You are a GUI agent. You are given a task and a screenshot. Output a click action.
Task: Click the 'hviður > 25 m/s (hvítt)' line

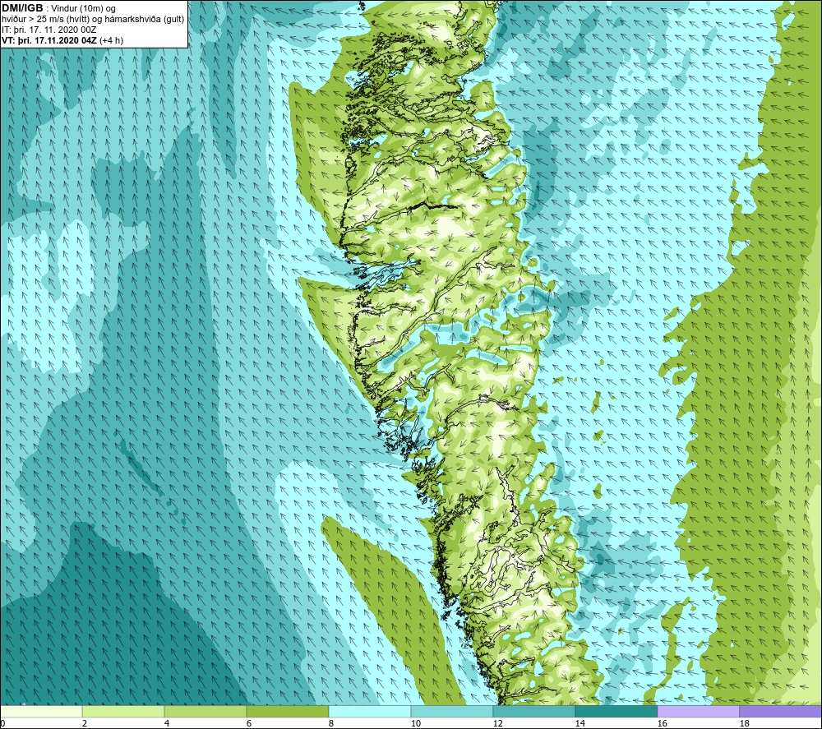93,20
